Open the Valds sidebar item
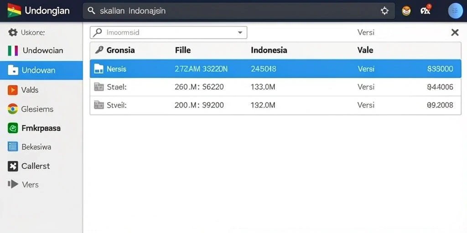 (42, 90)
